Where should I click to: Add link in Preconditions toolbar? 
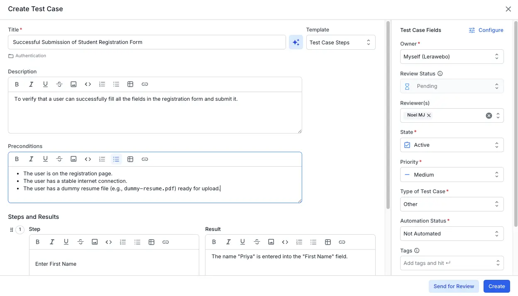pos(144,159)
